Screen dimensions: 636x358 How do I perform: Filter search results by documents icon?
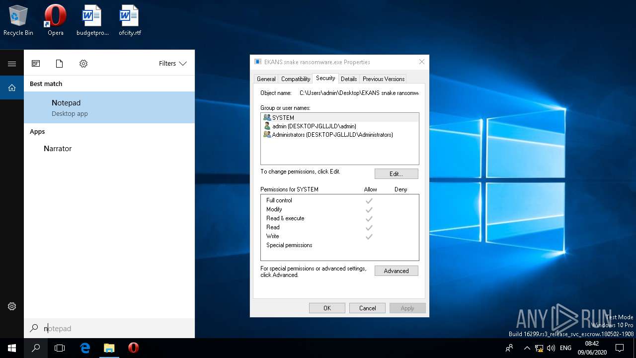[60, 64]
